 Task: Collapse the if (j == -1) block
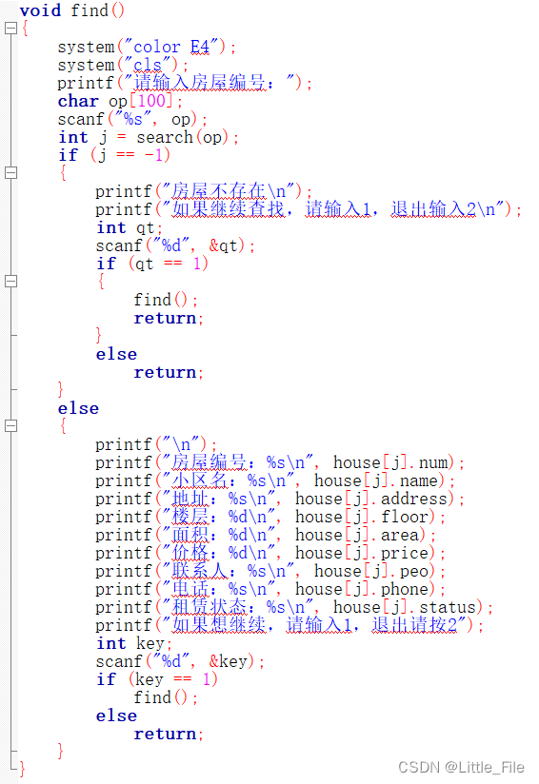pyautogui.click(x=10, y=172)
